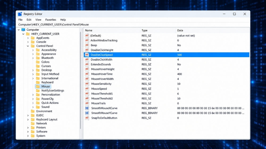Open the View menu
This screenshot has width=266, height=149.
pos(38,20)
